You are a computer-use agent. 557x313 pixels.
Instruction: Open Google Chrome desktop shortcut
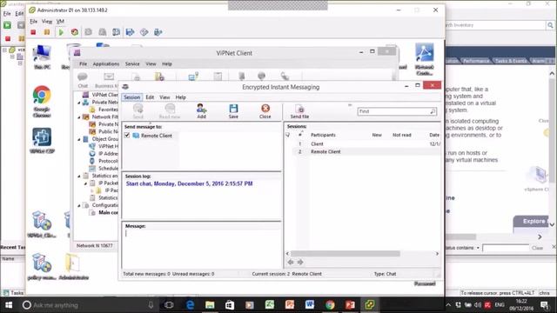pos(42,101)
